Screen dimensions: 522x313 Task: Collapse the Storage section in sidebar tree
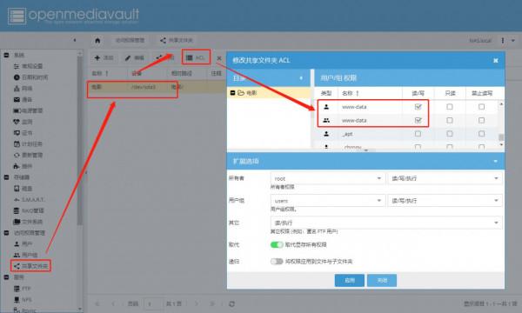pyautogui.click(x=6, y=177)
